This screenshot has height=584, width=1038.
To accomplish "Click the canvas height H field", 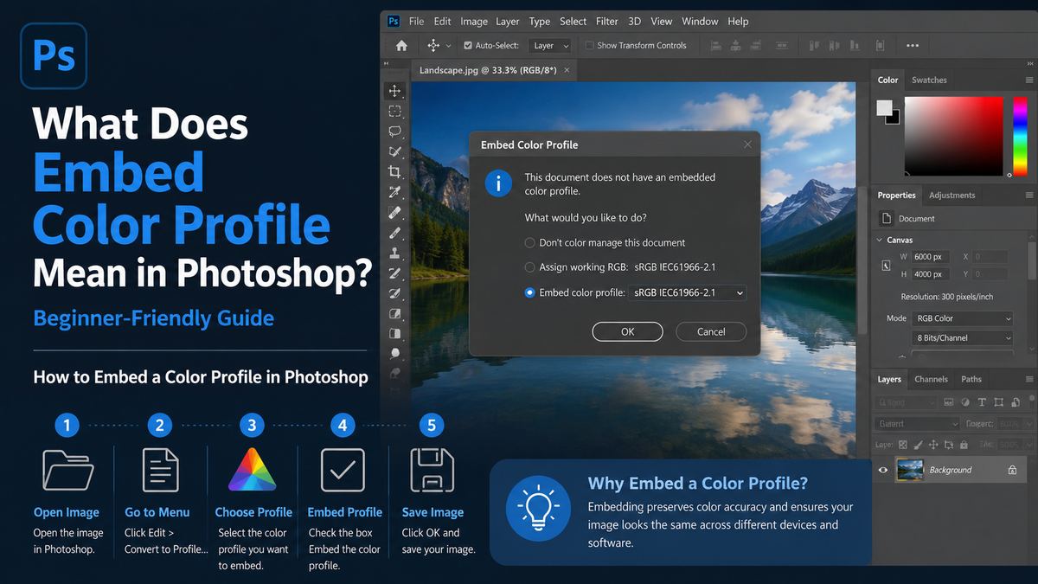I will point(929,274).
